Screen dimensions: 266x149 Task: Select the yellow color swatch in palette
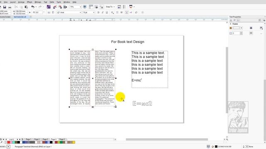click(74, 142)
